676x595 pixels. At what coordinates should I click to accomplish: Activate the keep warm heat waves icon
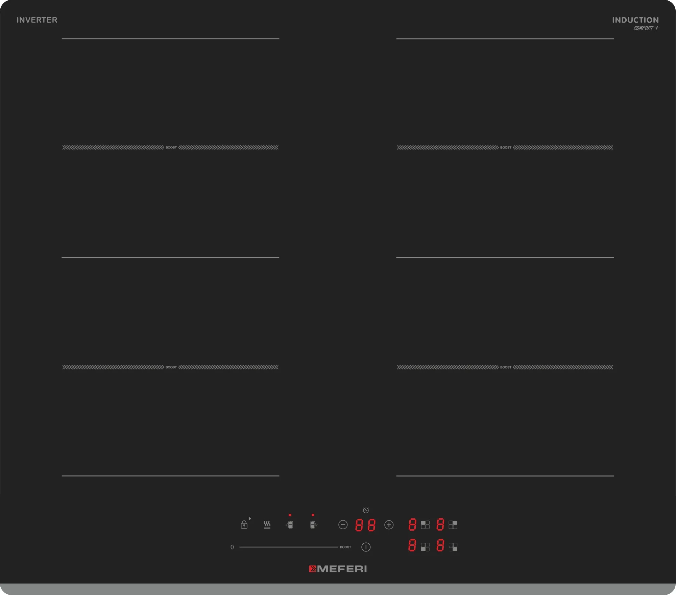[267, 524]
